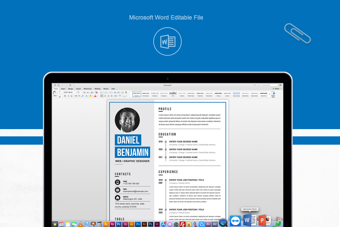The height and width of the screenshot is (227, 340).
Task: Open PowerPoint from the Dock
Action: [264, 220]
